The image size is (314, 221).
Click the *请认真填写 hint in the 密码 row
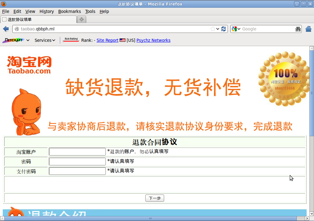pos(121,161)
